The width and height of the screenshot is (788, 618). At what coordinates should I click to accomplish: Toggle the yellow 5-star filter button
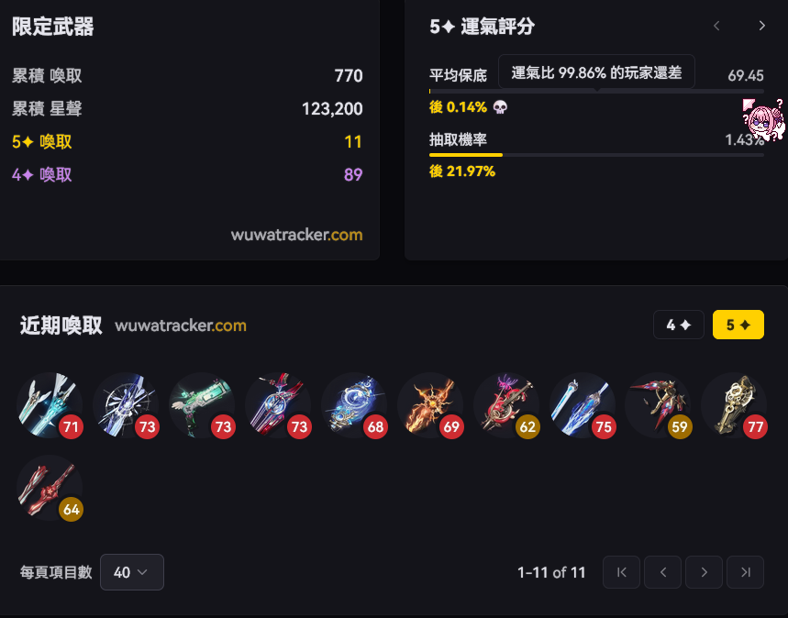[x=738, y=325]
